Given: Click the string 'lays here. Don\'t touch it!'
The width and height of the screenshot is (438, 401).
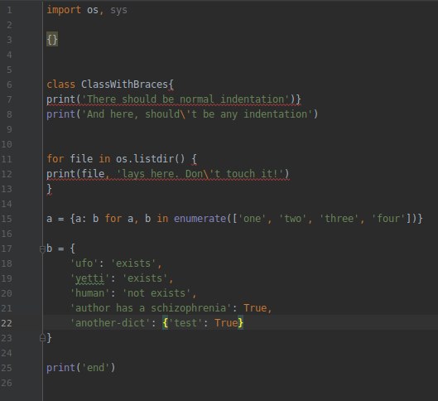Looking at the screenshot, I should tap(200, 174).
